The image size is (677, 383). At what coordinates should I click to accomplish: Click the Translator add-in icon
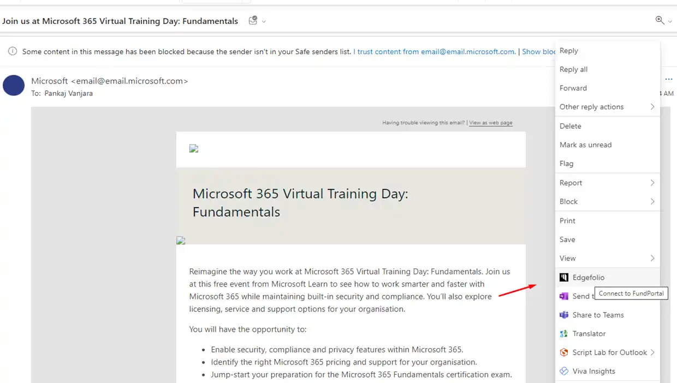[x=564, y=333]
